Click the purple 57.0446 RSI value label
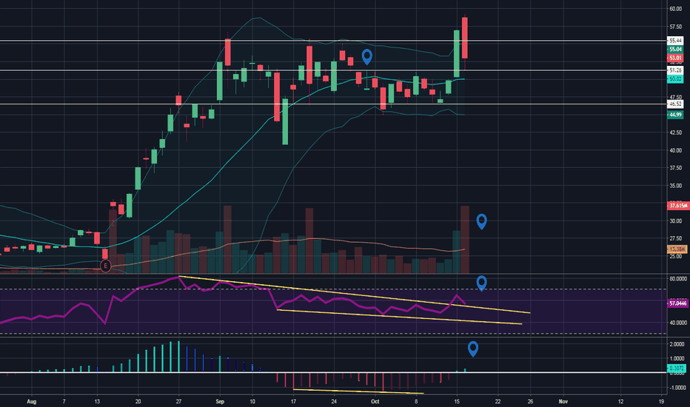The height and width of the screenshot is (407, 690). (x=677, y=303)
